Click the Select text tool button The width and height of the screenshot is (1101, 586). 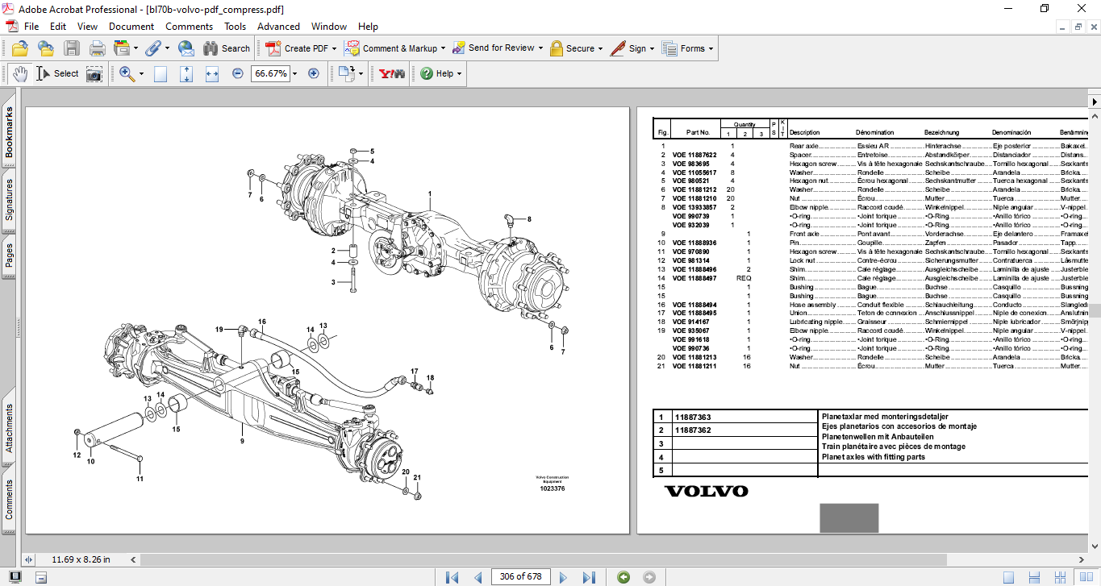click(58, 73)
